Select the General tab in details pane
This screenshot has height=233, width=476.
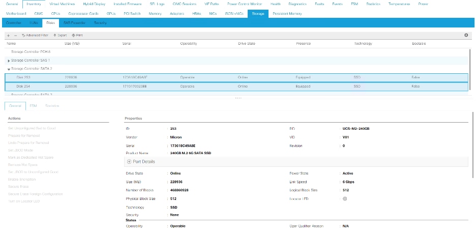(x=15, y=106)
